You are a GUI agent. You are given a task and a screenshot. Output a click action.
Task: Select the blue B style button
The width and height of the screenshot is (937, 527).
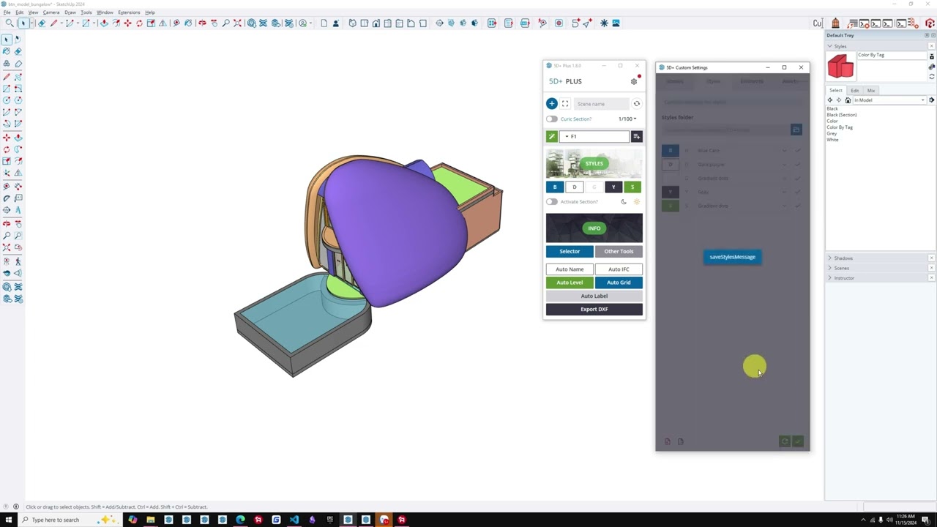point(555,187)
